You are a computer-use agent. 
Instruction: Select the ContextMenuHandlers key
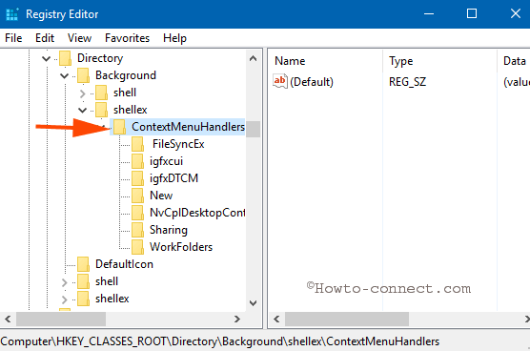188,127
